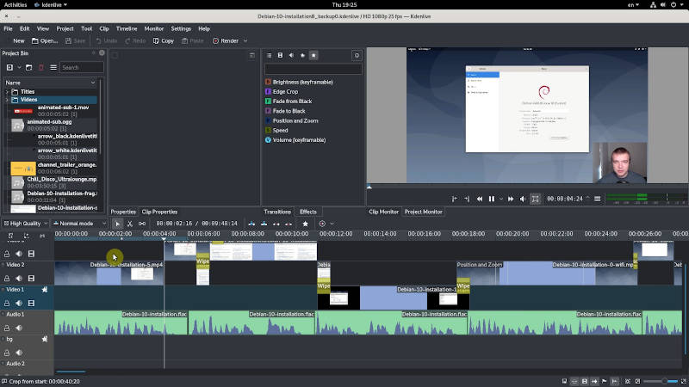Screen dimensions: 689x387
Task: Switch to the Transitions tab
Action: tap(277, 212)
